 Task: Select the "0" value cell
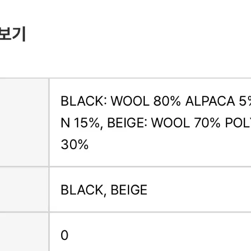pos(64,235)
